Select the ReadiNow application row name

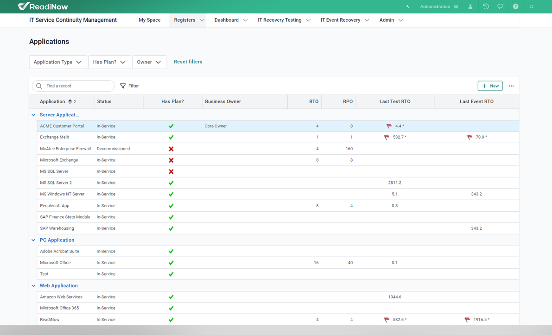(50, 320)
